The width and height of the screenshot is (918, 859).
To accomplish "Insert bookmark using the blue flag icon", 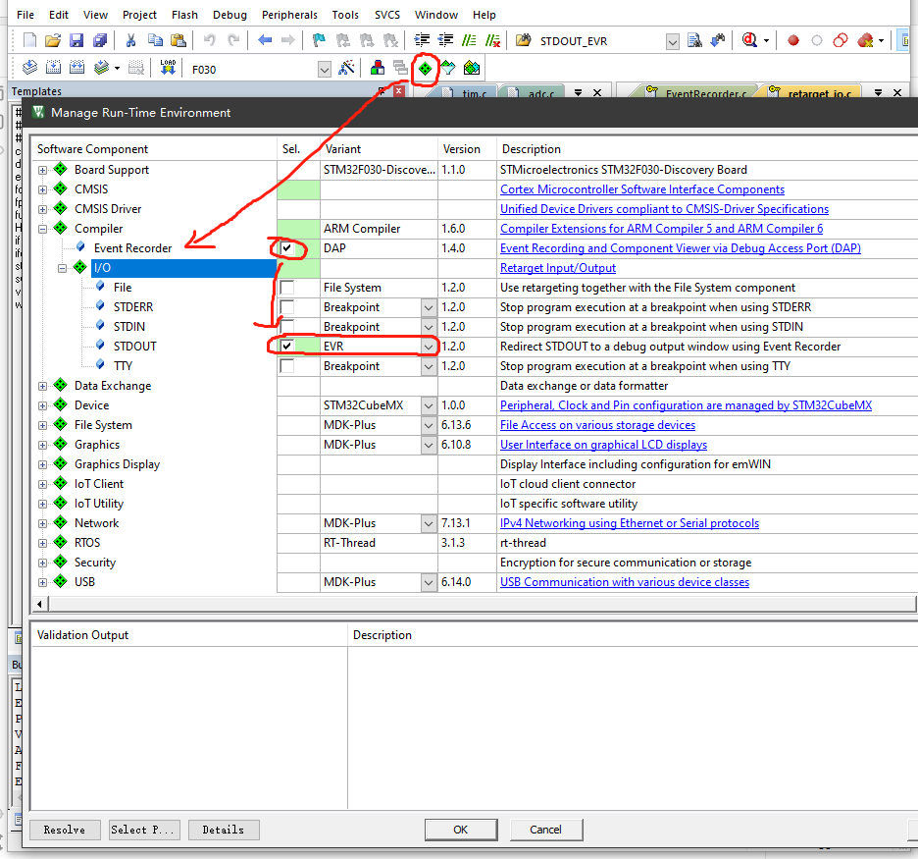I will (x=319, y=40).
